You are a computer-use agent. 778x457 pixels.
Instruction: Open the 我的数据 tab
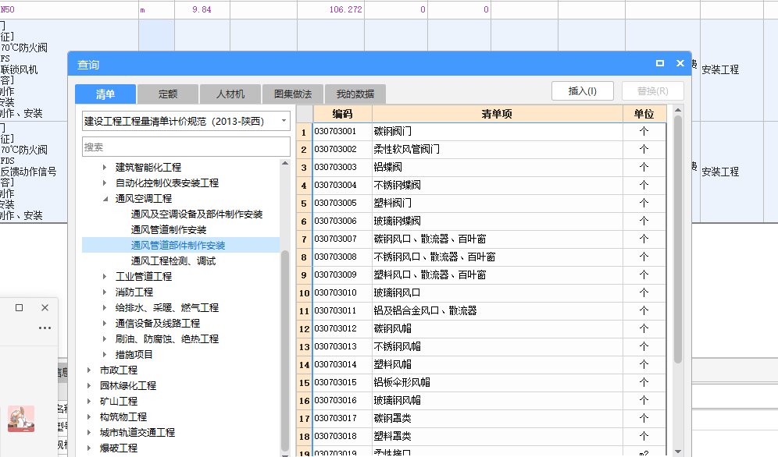point(355,94)
